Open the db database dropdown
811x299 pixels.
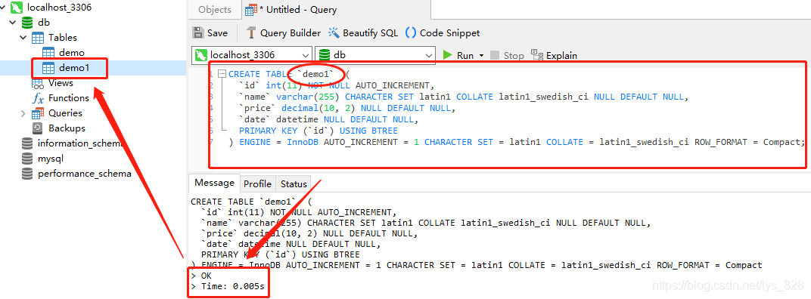point(429,54)
